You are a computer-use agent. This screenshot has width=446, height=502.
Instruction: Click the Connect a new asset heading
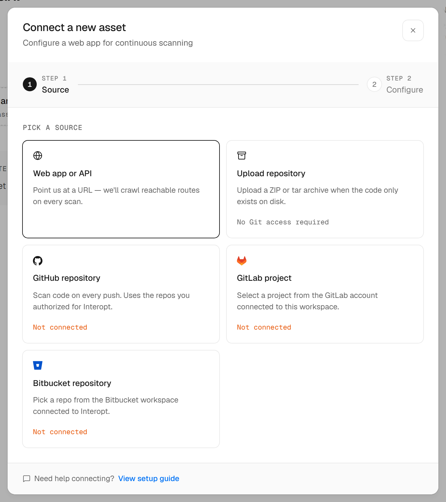74,28
